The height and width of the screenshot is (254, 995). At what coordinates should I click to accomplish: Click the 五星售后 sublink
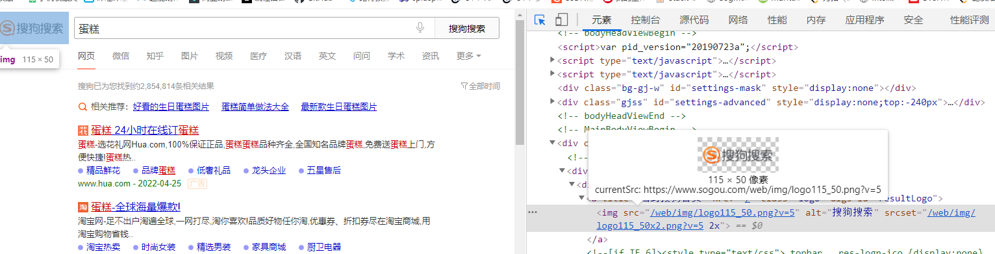tap(324, 170)
